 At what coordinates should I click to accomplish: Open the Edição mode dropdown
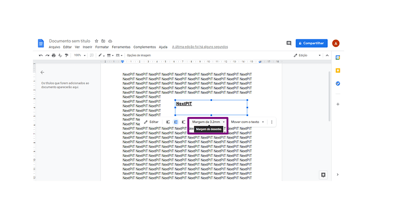[x=307, y=55]
